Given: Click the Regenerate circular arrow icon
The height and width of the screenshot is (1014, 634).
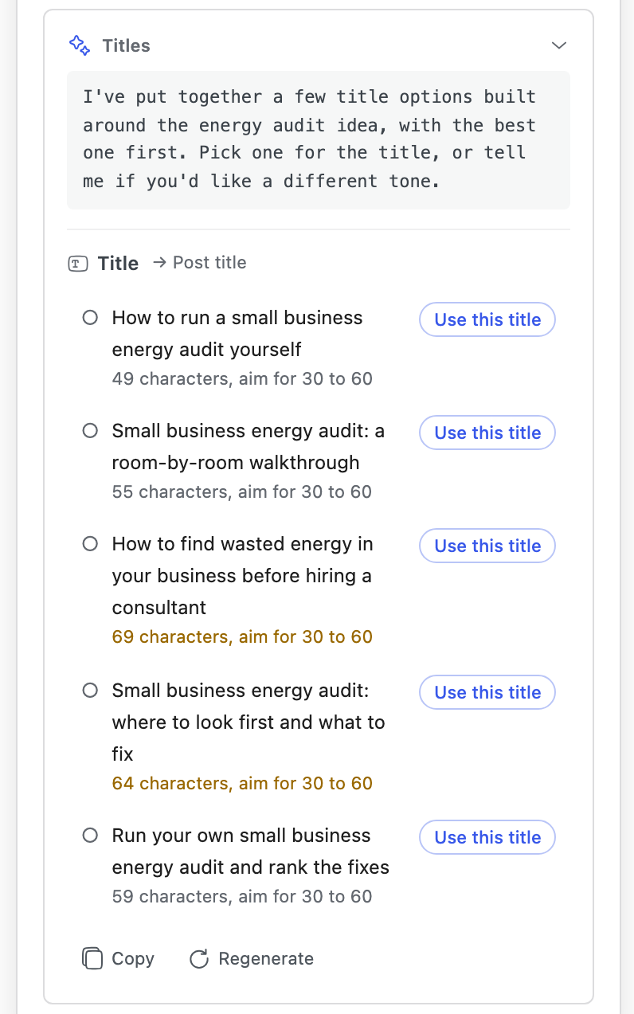Looking at the screenshot, I should coord(198,958).
